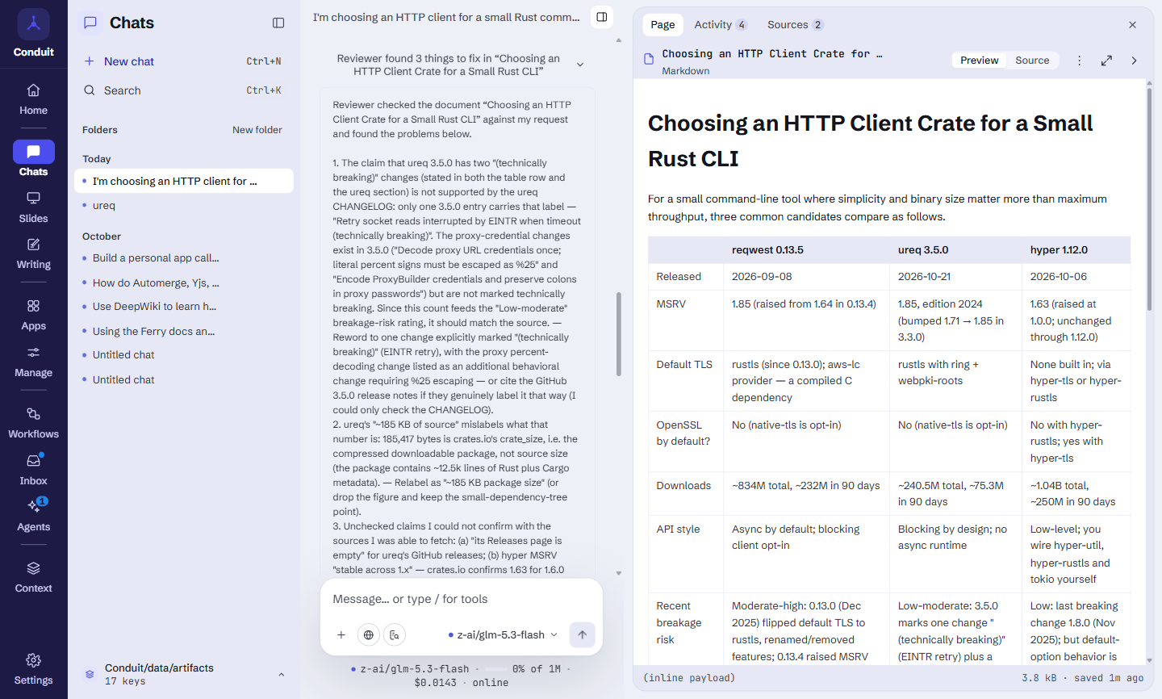Open the Context section
Viewport: 1162px width, 699px height.
(33, 577)
